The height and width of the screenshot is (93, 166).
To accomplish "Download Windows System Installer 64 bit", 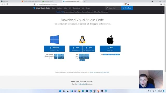I will [x=56, y=56].
